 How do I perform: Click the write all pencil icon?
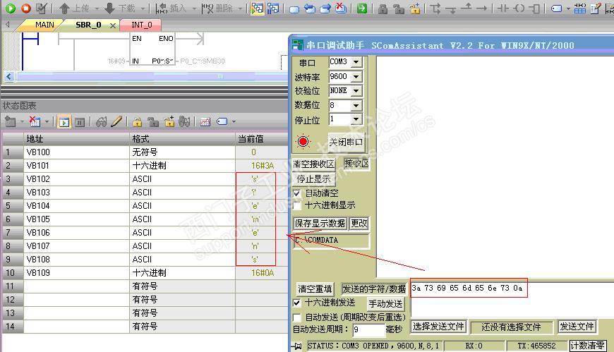(116, 121)
